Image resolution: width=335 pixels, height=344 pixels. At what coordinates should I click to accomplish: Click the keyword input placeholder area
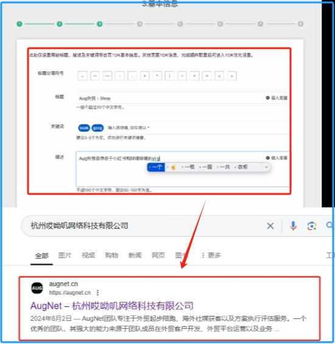[x=129, y=127]
